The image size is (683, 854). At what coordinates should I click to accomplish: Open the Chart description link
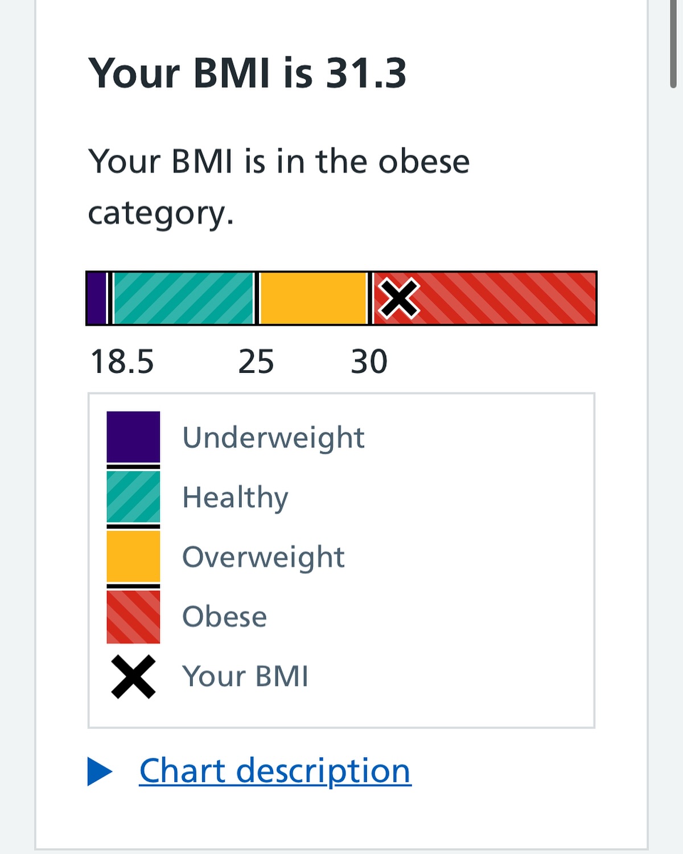(275, 771)
